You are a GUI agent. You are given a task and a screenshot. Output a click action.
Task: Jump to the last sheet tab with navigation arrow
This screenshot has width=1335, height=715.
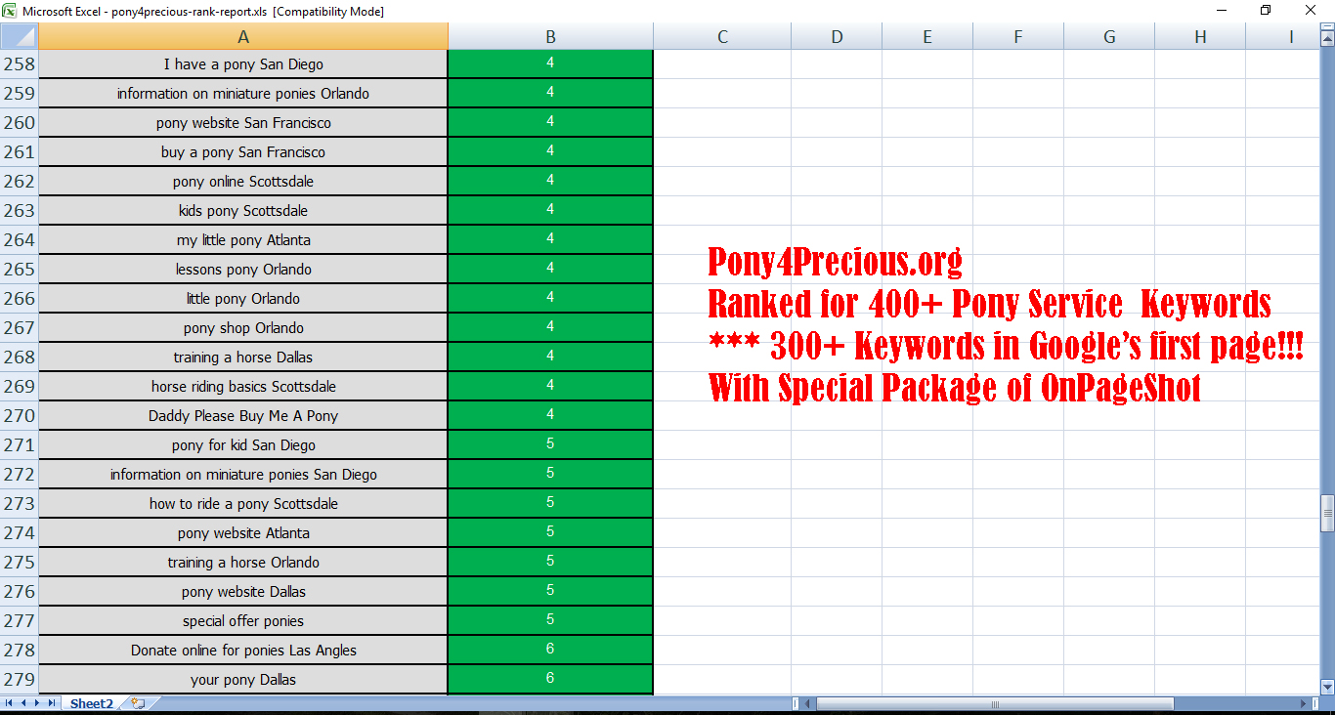pos(51,703)
